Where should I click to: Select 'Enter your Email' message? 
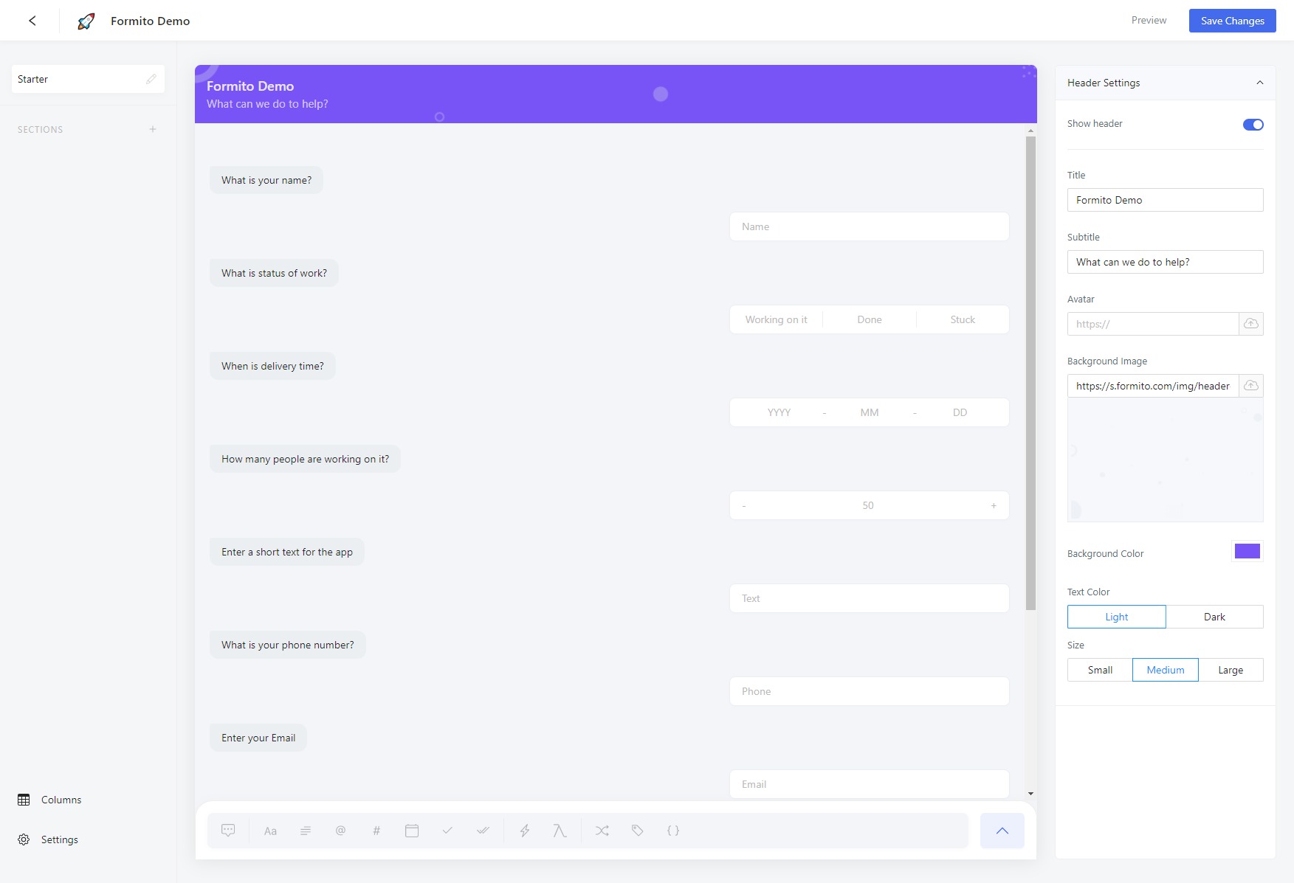(x=258, y=738)
